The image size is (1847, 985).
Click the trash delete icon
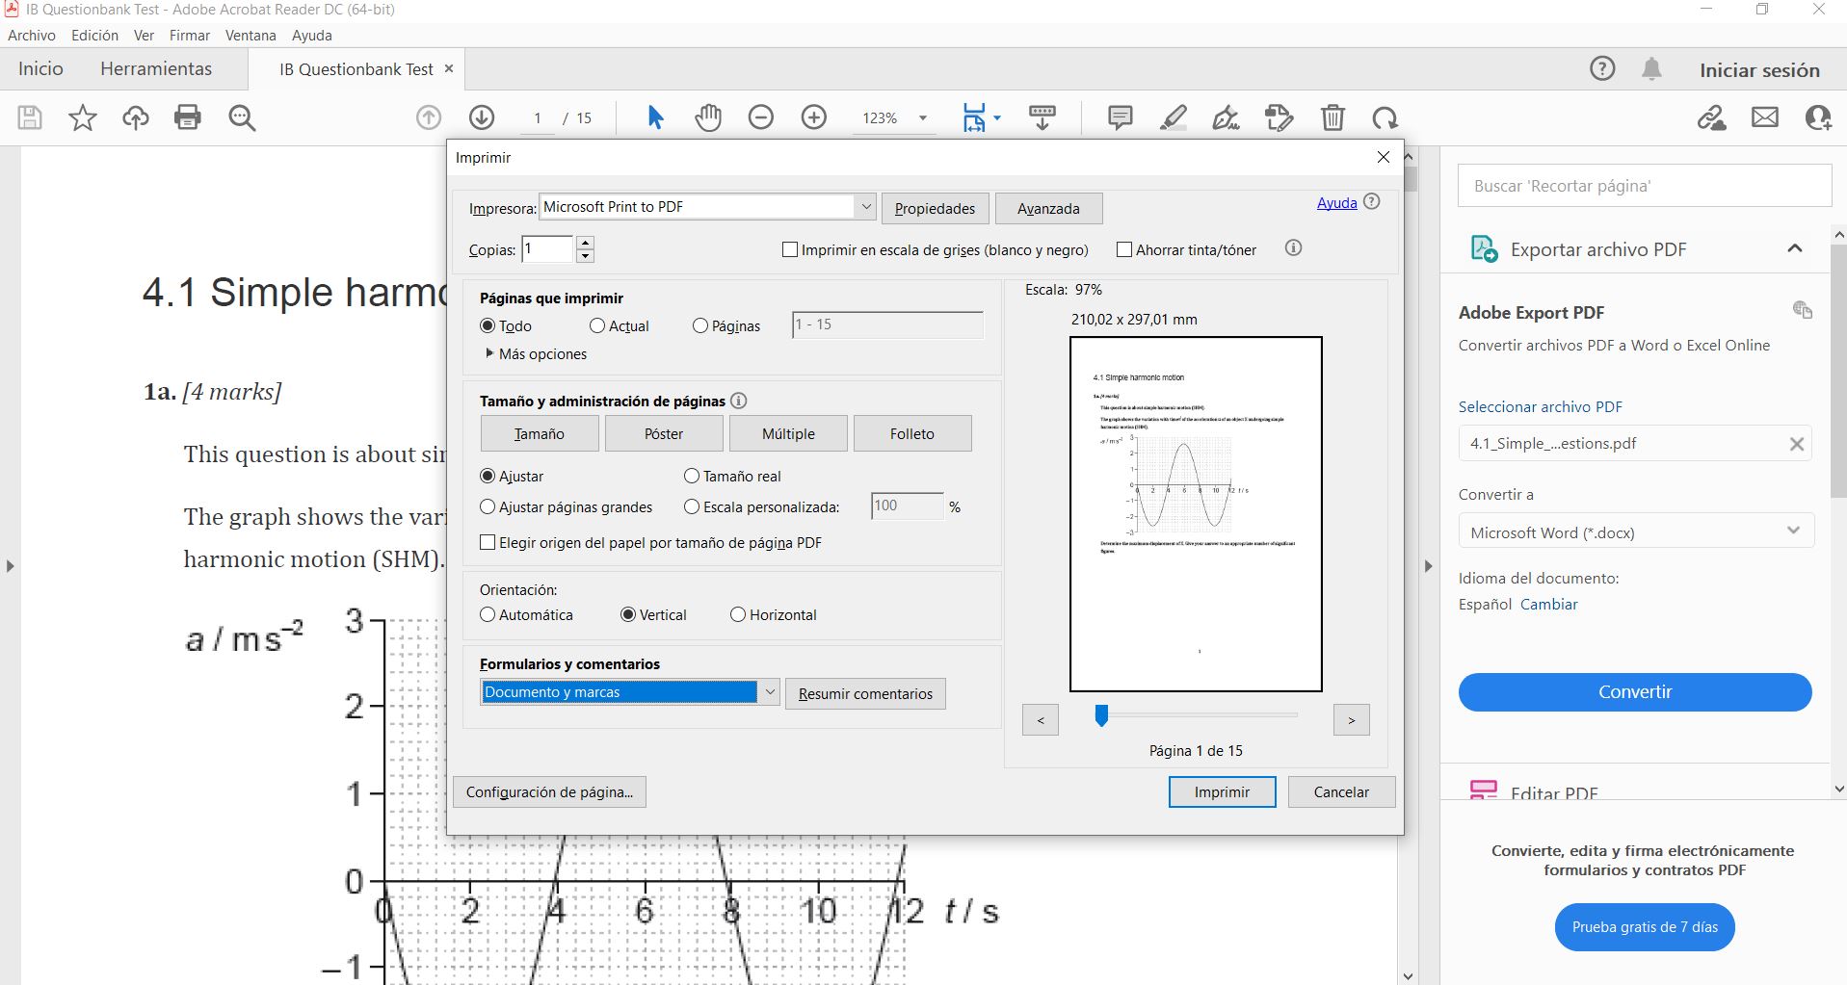(x=1332, y=117)
